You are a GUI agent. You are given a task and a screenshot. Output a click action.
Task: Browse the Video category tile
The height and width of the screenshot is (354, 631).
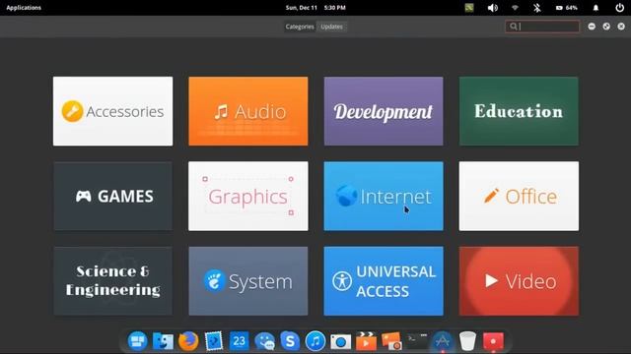coord(519,281)
